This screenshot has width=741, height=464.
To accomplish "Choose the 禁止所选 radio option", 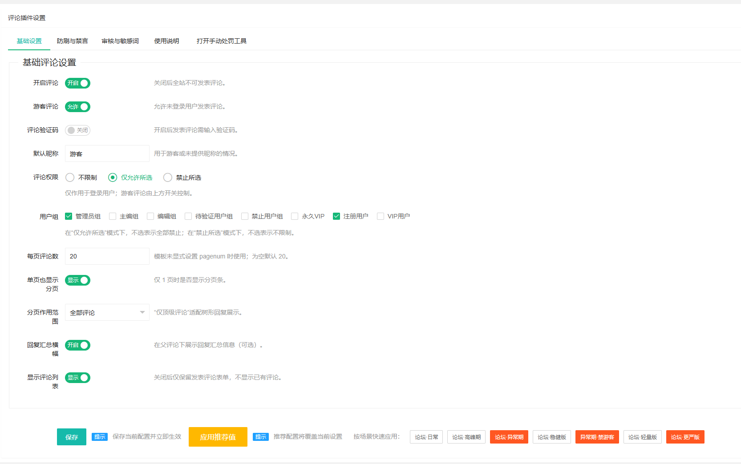I will pos(168,178).
